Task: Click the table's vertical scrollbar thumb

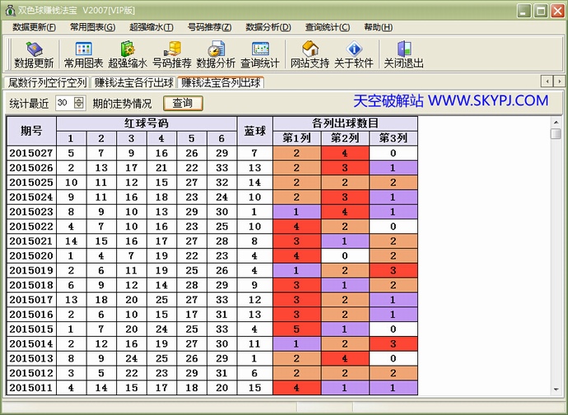Action: click(x=556, y=134)
